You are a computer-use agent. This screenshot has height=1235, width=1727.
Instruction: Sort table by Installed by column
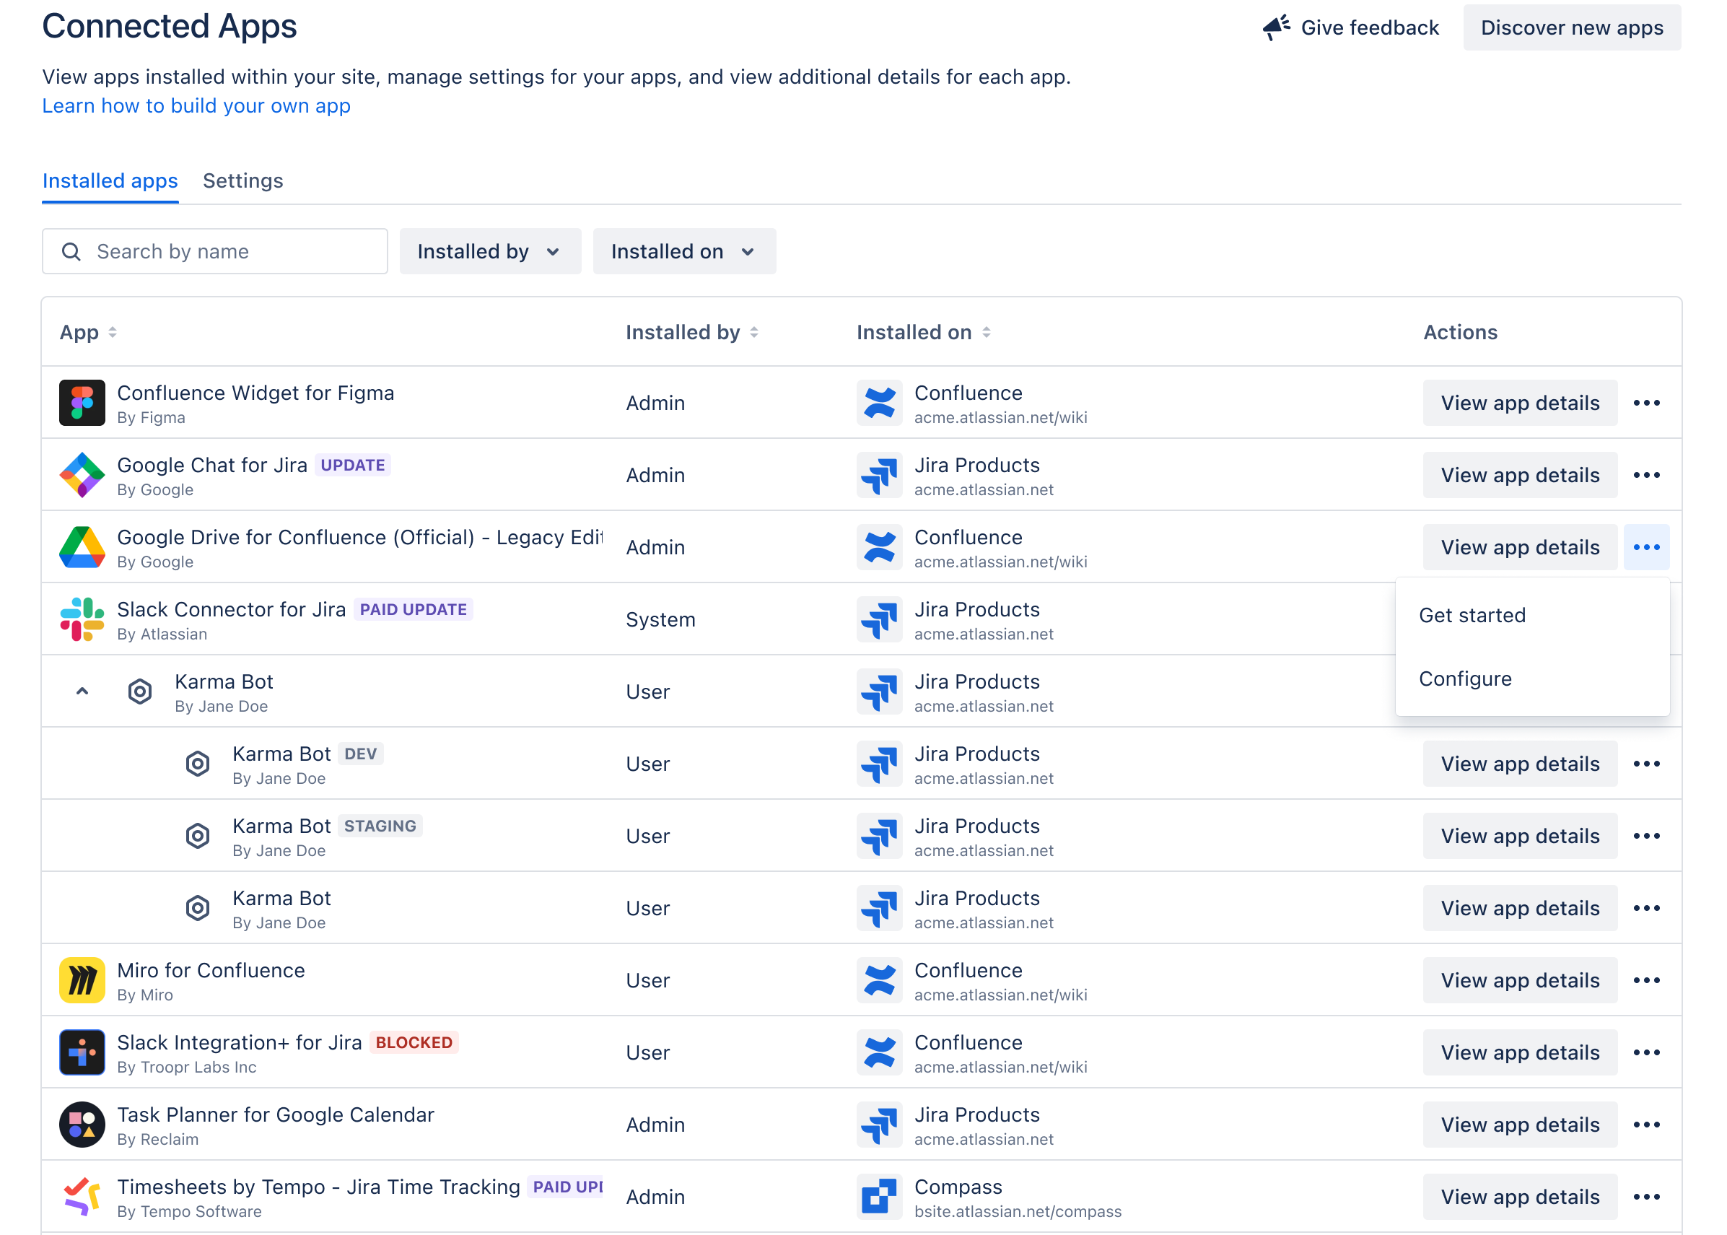tap(691, 332)
